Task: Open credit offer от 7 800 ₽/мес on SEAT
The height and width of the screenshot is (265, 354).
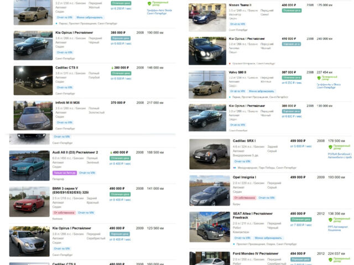Action: 301,225
